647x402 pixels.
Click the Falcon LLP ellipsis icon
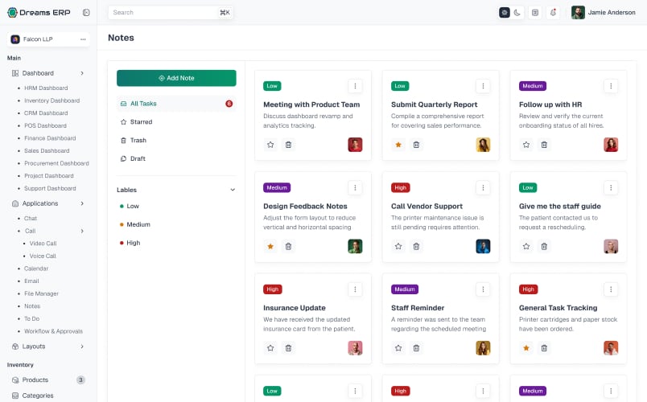[x=83, y=39]
